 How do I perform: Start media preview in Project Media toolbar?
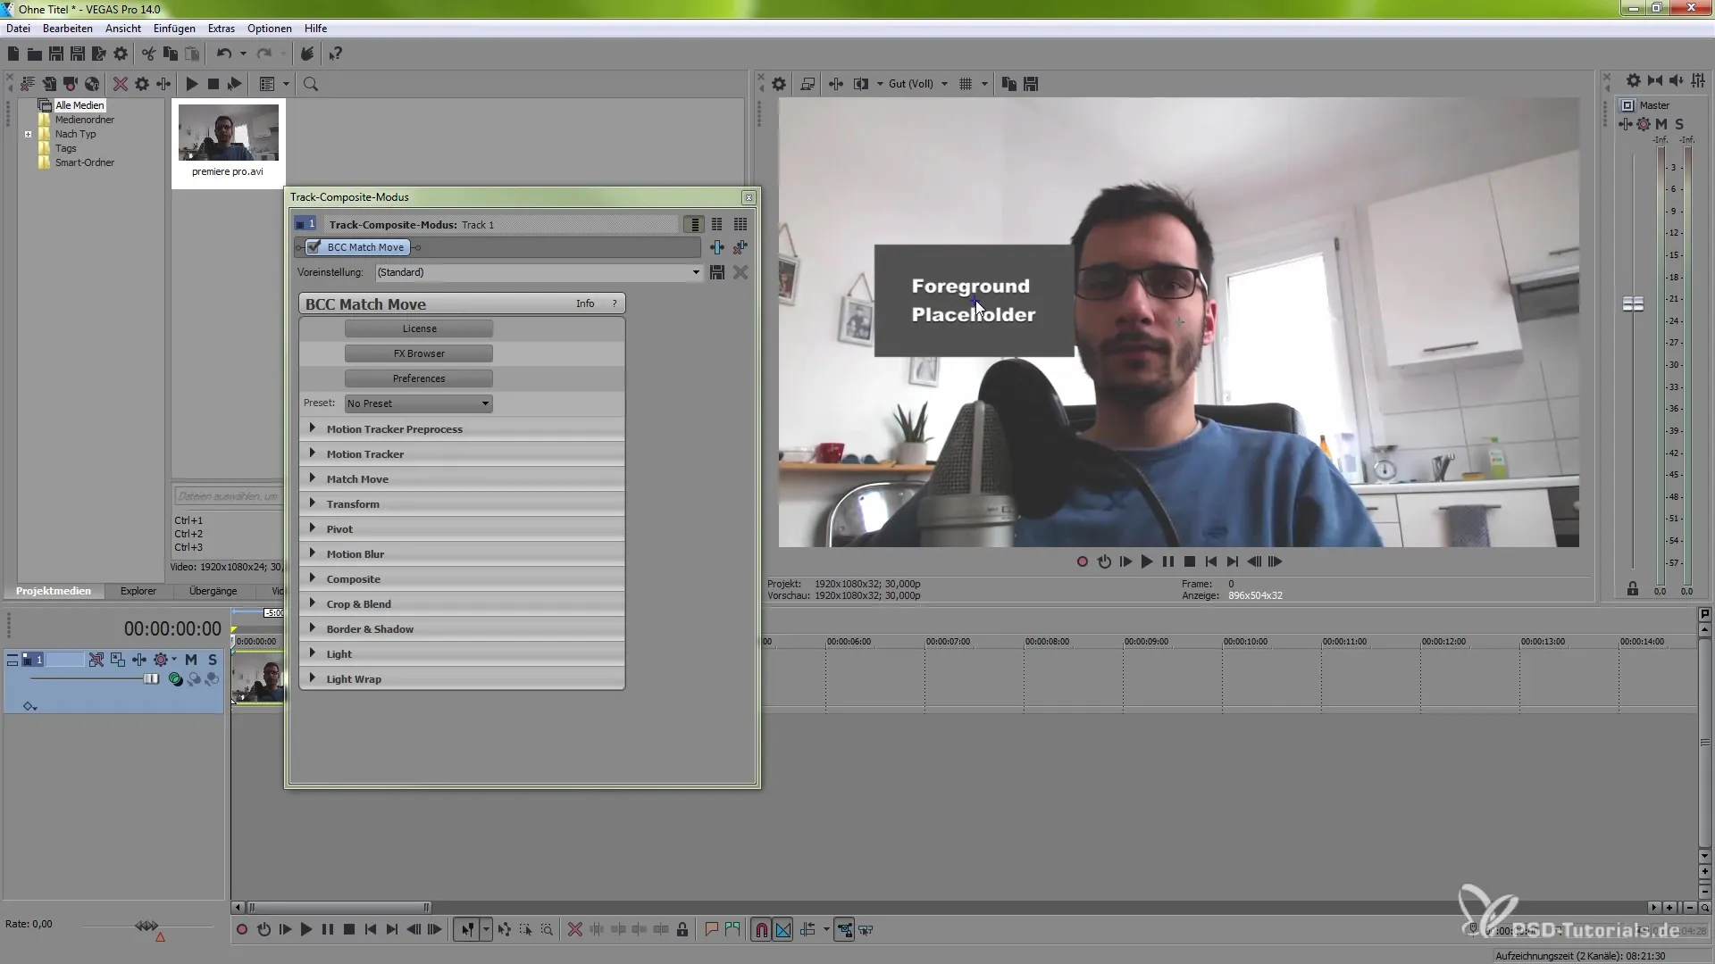click(191, 84)
